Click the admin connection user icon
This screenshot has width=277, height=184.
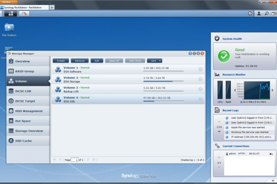click(227, 154)
